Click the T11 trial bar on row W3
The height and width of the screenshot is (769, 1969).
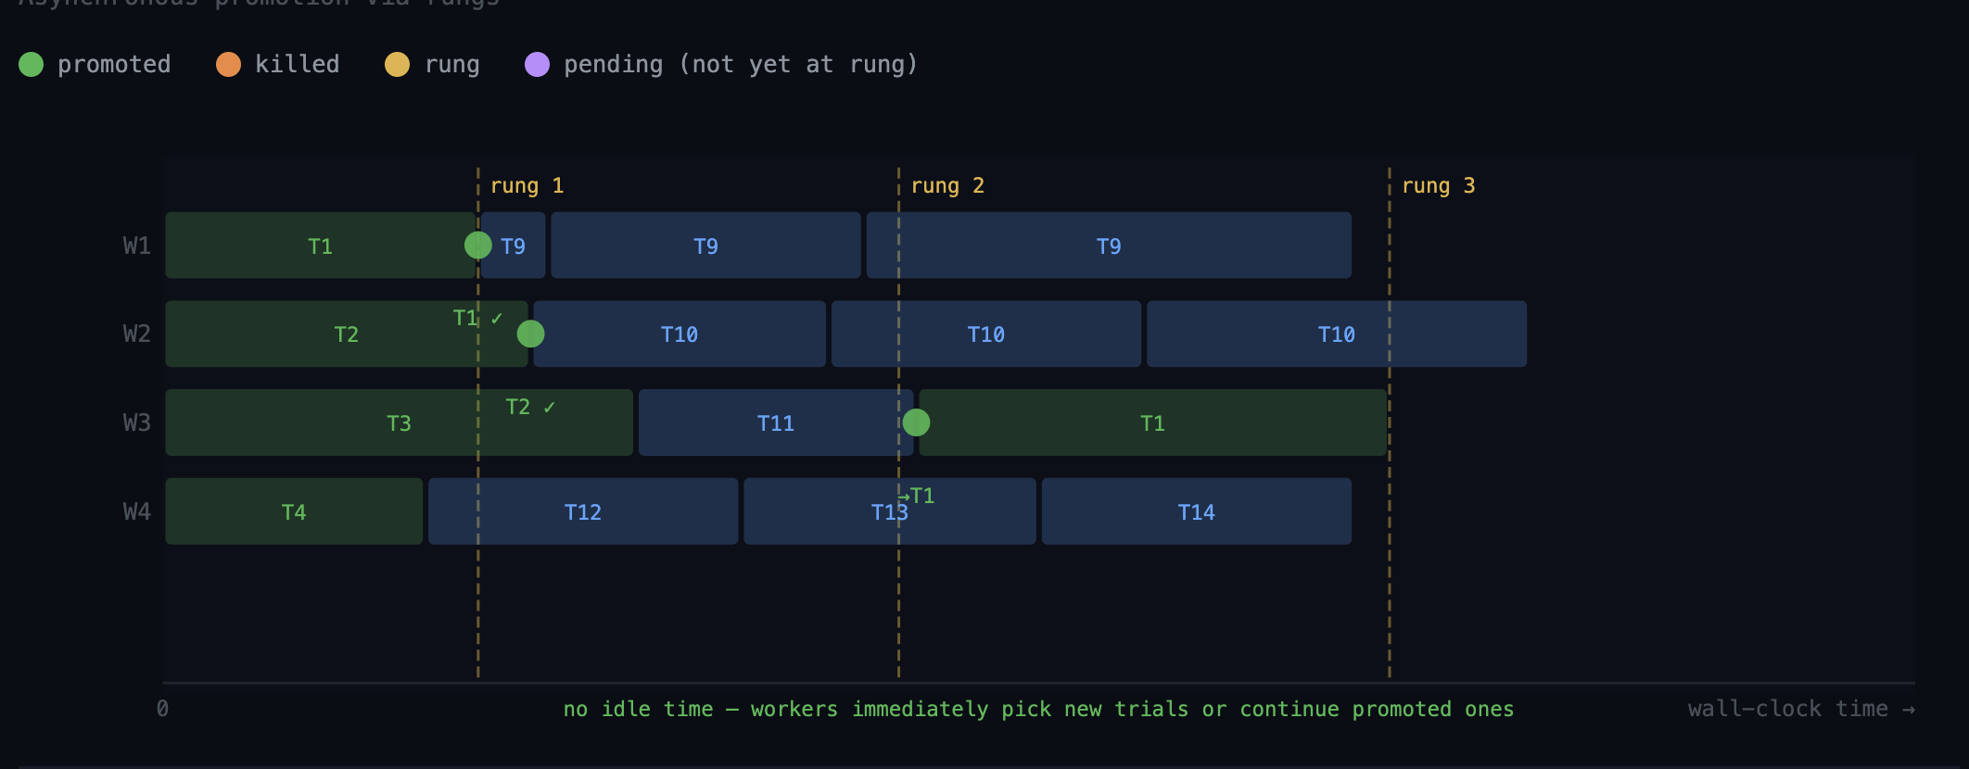click(x=775, y=423)
